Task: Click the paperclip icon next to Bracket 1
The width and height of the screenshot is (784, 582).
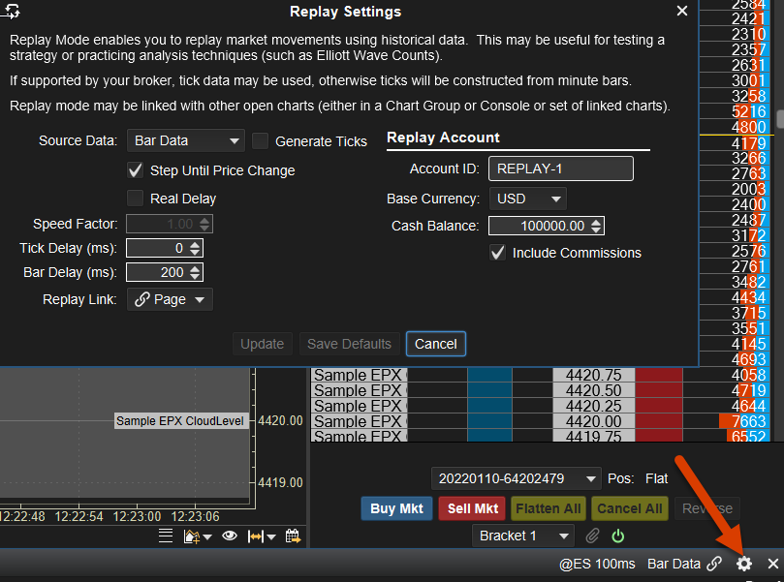Action: 593,536
